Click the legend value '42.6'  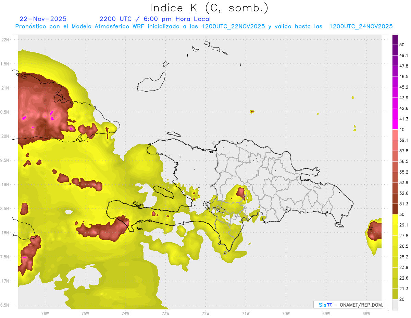click(x=404, y=108)
